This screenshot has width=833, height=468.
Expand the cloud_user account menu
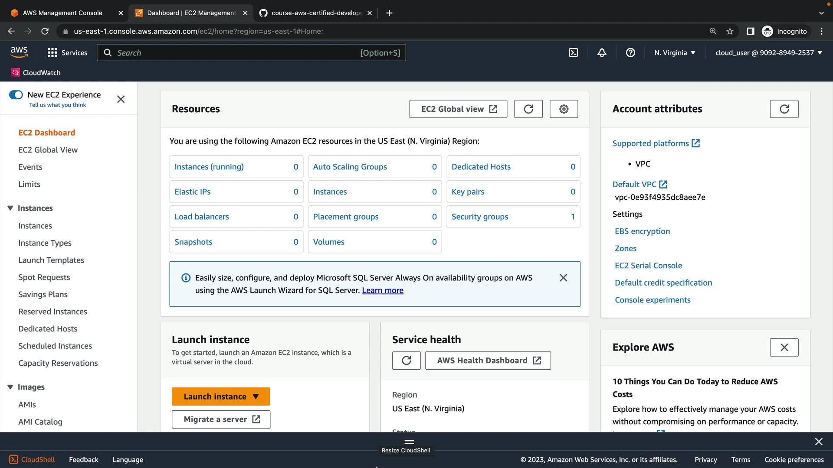(x=768, y=53)
